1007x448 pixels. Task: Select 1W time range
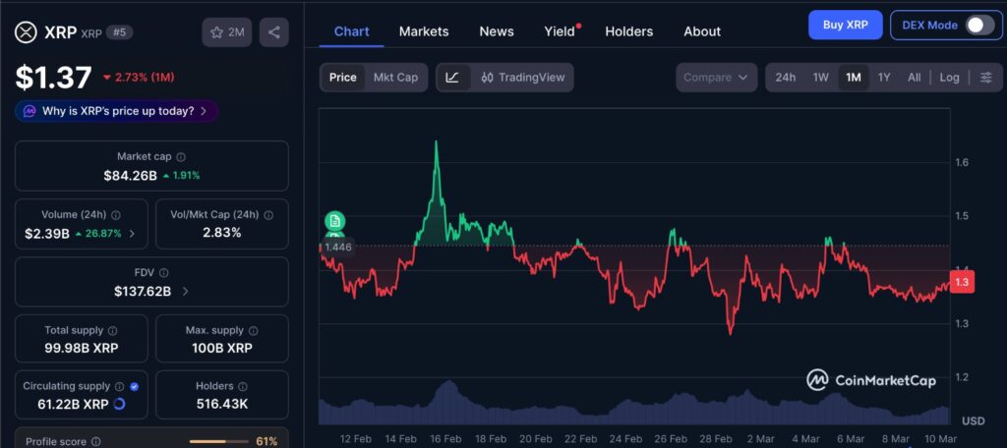(821, 78)
